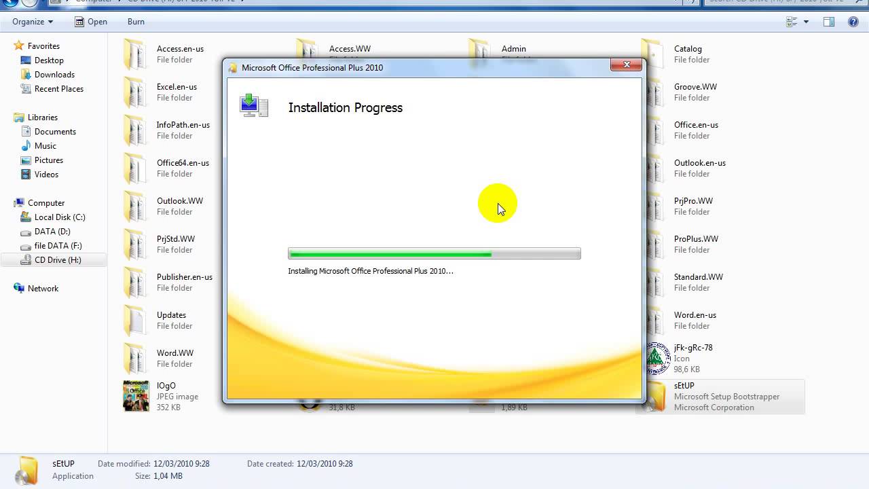The image size is (869, 489).
Task: Open the Documents library
Action: pos(55,132)
